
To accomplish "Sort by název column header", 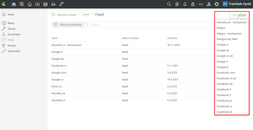I will (x=54, y=38).
